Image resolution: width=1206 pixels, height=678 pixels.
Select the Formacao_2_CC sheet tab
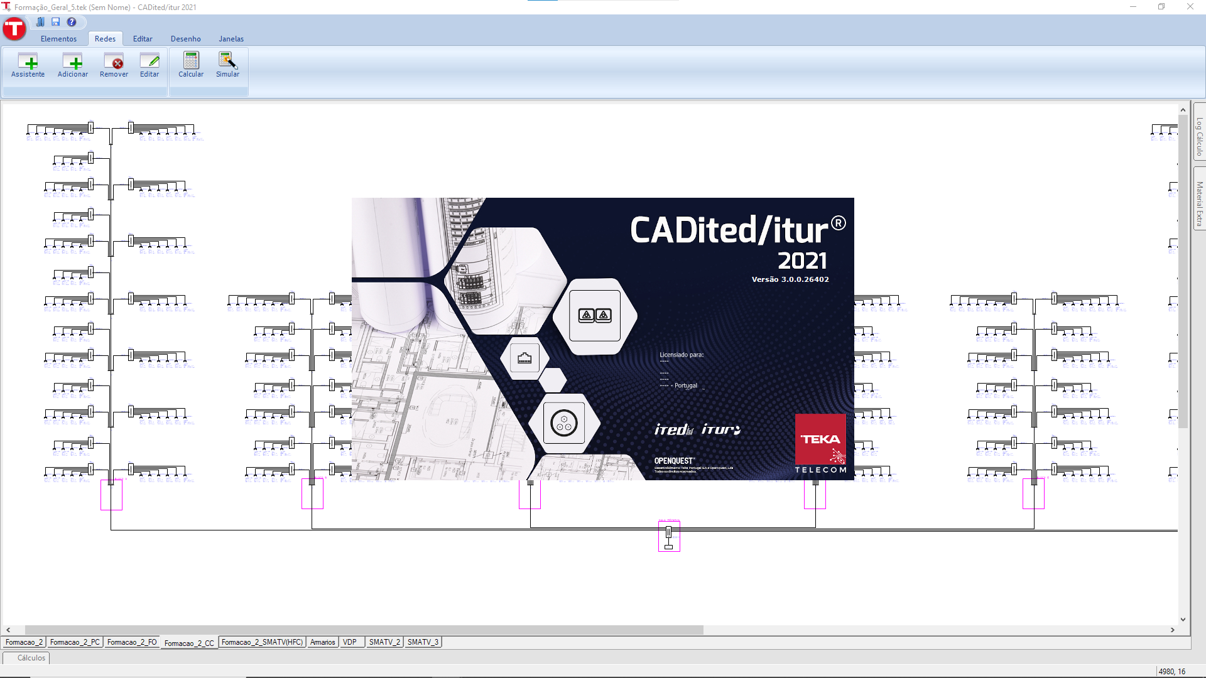point(189,643)
